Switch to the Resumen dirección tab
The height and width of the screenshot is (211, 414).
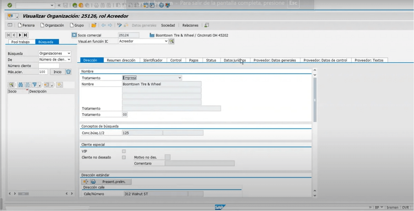(x=121, y=60)
